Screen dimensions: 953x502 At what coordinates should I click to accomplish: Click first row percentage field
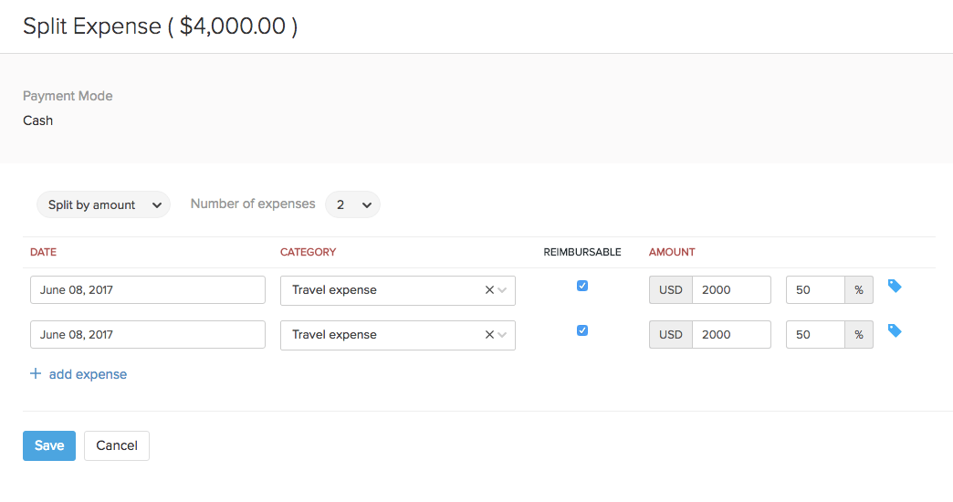click(814, 290)
